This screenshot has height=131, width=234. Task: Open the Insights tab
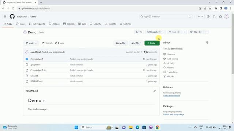click(110, 24)
